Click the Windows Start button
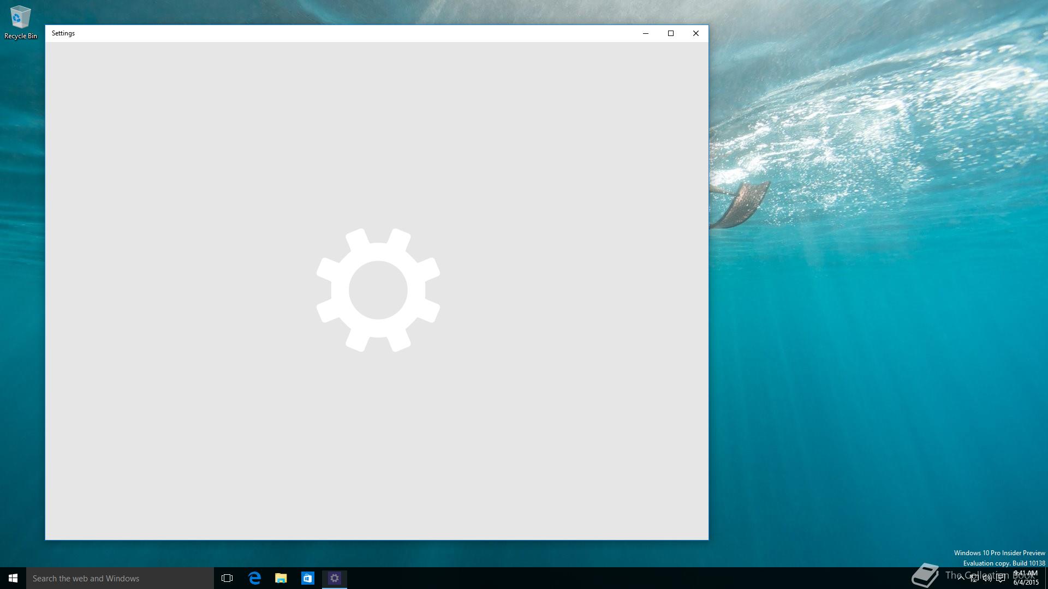 click(x=13, y=578)
